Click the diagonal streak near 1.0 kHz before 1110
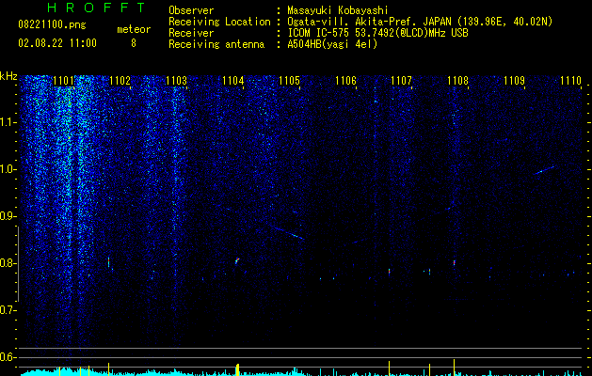The image size is (592, 376). (x=544, y=170)
